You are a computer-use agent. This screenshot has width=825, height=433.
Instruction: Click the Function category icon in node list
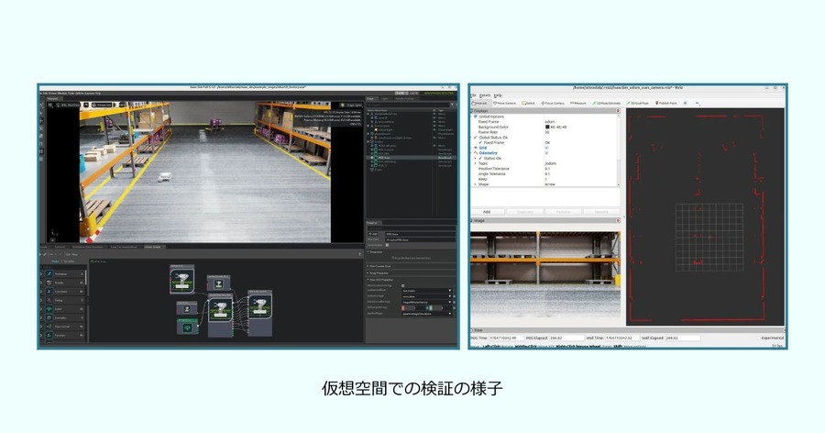click(49, 335)
